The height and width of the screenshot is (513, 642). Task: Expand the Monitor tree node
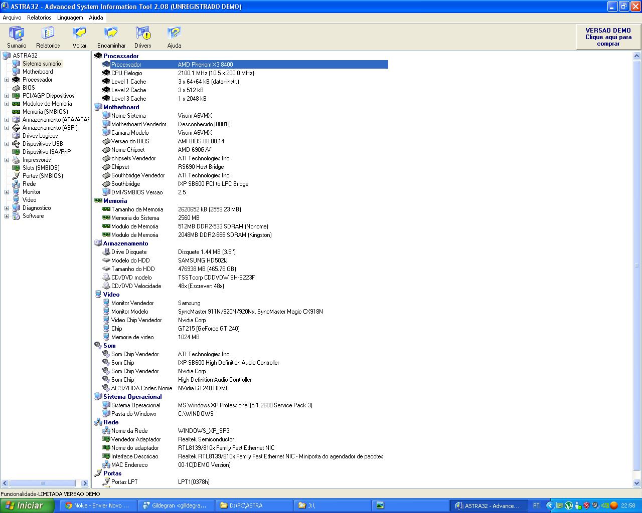coord(7,192)
